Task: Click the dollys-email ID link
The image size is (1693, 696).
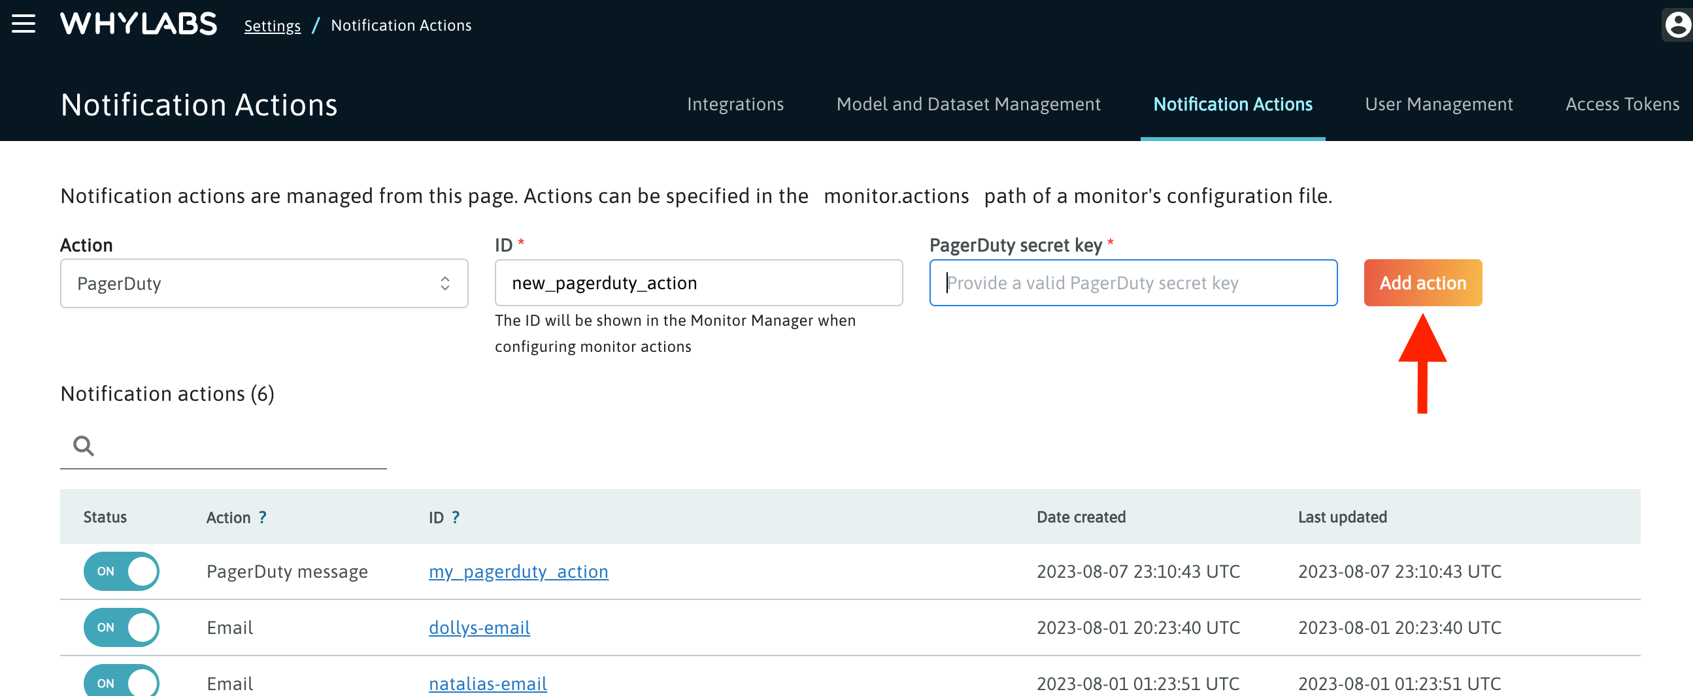Action: pyautogui.click(x=479, y=627)
